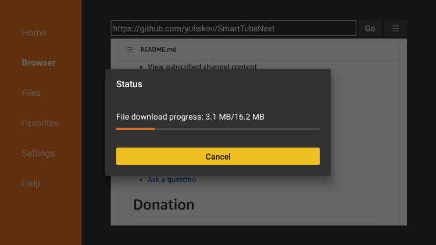Click the Go button
The height and width of the screenshot is (245, 436).
pos(370,28)
